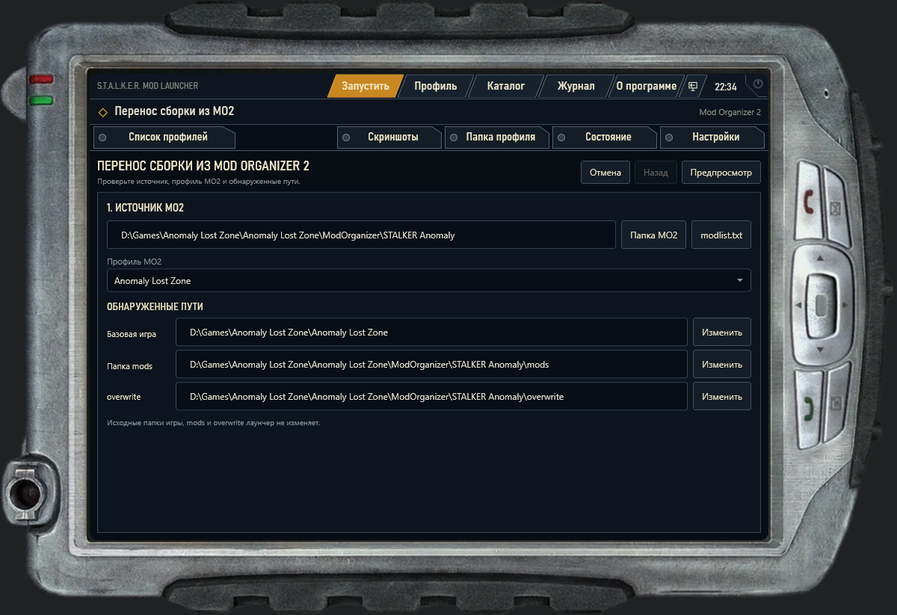Click the orange diamond icon beside Перенос сборки из MO2
Viewport: 897px width, 615px height.
click(x=103, y=112)
